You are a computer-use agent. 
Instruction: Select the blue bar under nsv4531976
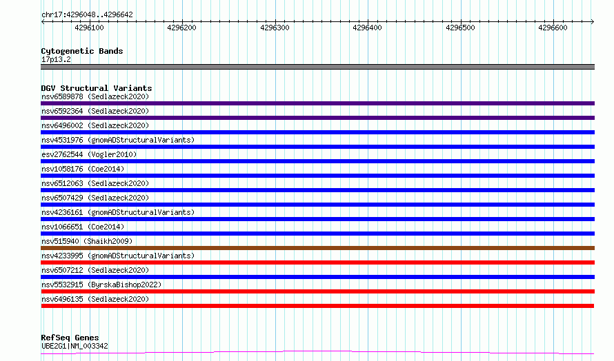[317, 147]
